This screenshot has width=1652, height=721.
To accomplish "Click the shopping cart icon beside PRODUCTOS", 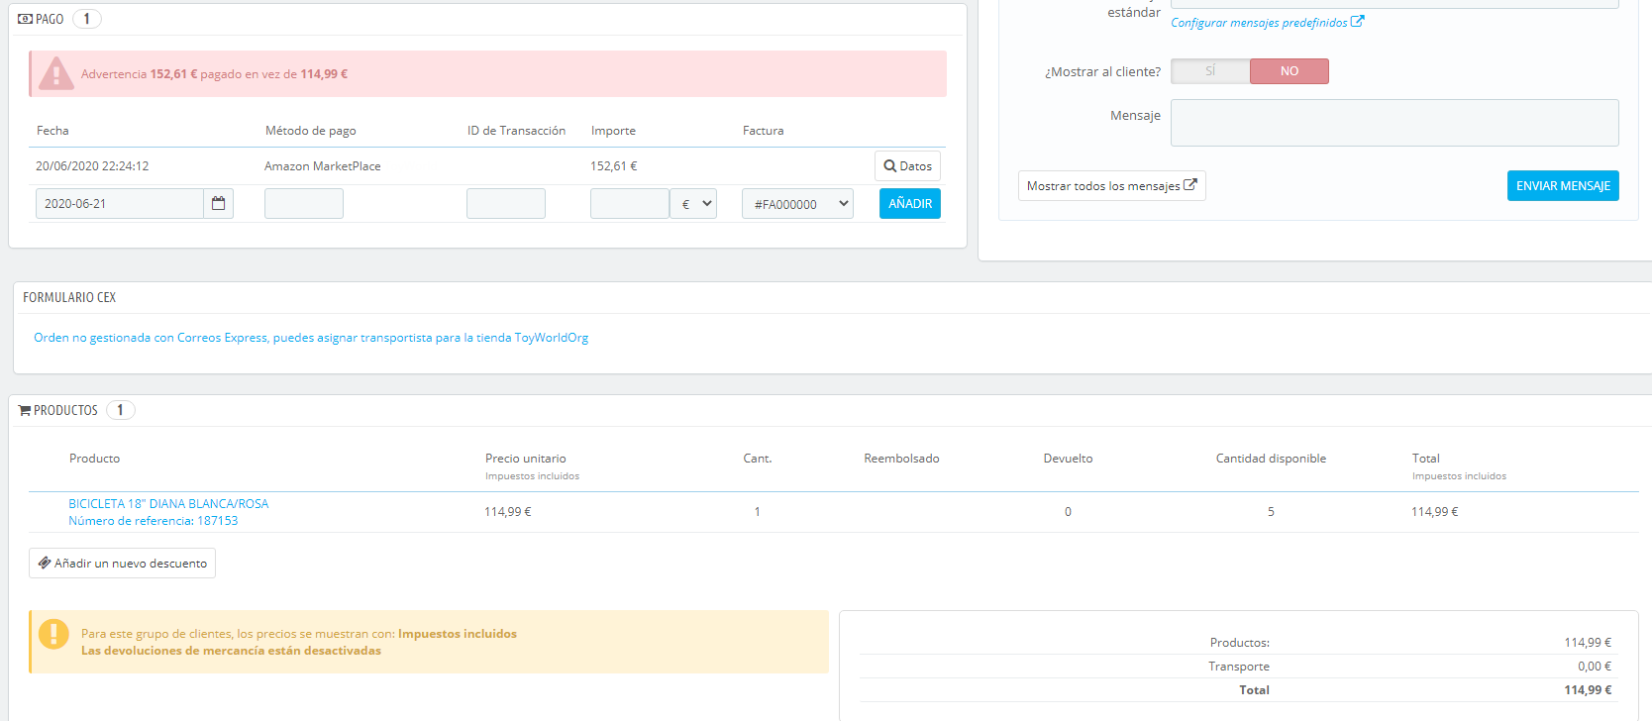I will pyautogui.click(x=25, y=410).
